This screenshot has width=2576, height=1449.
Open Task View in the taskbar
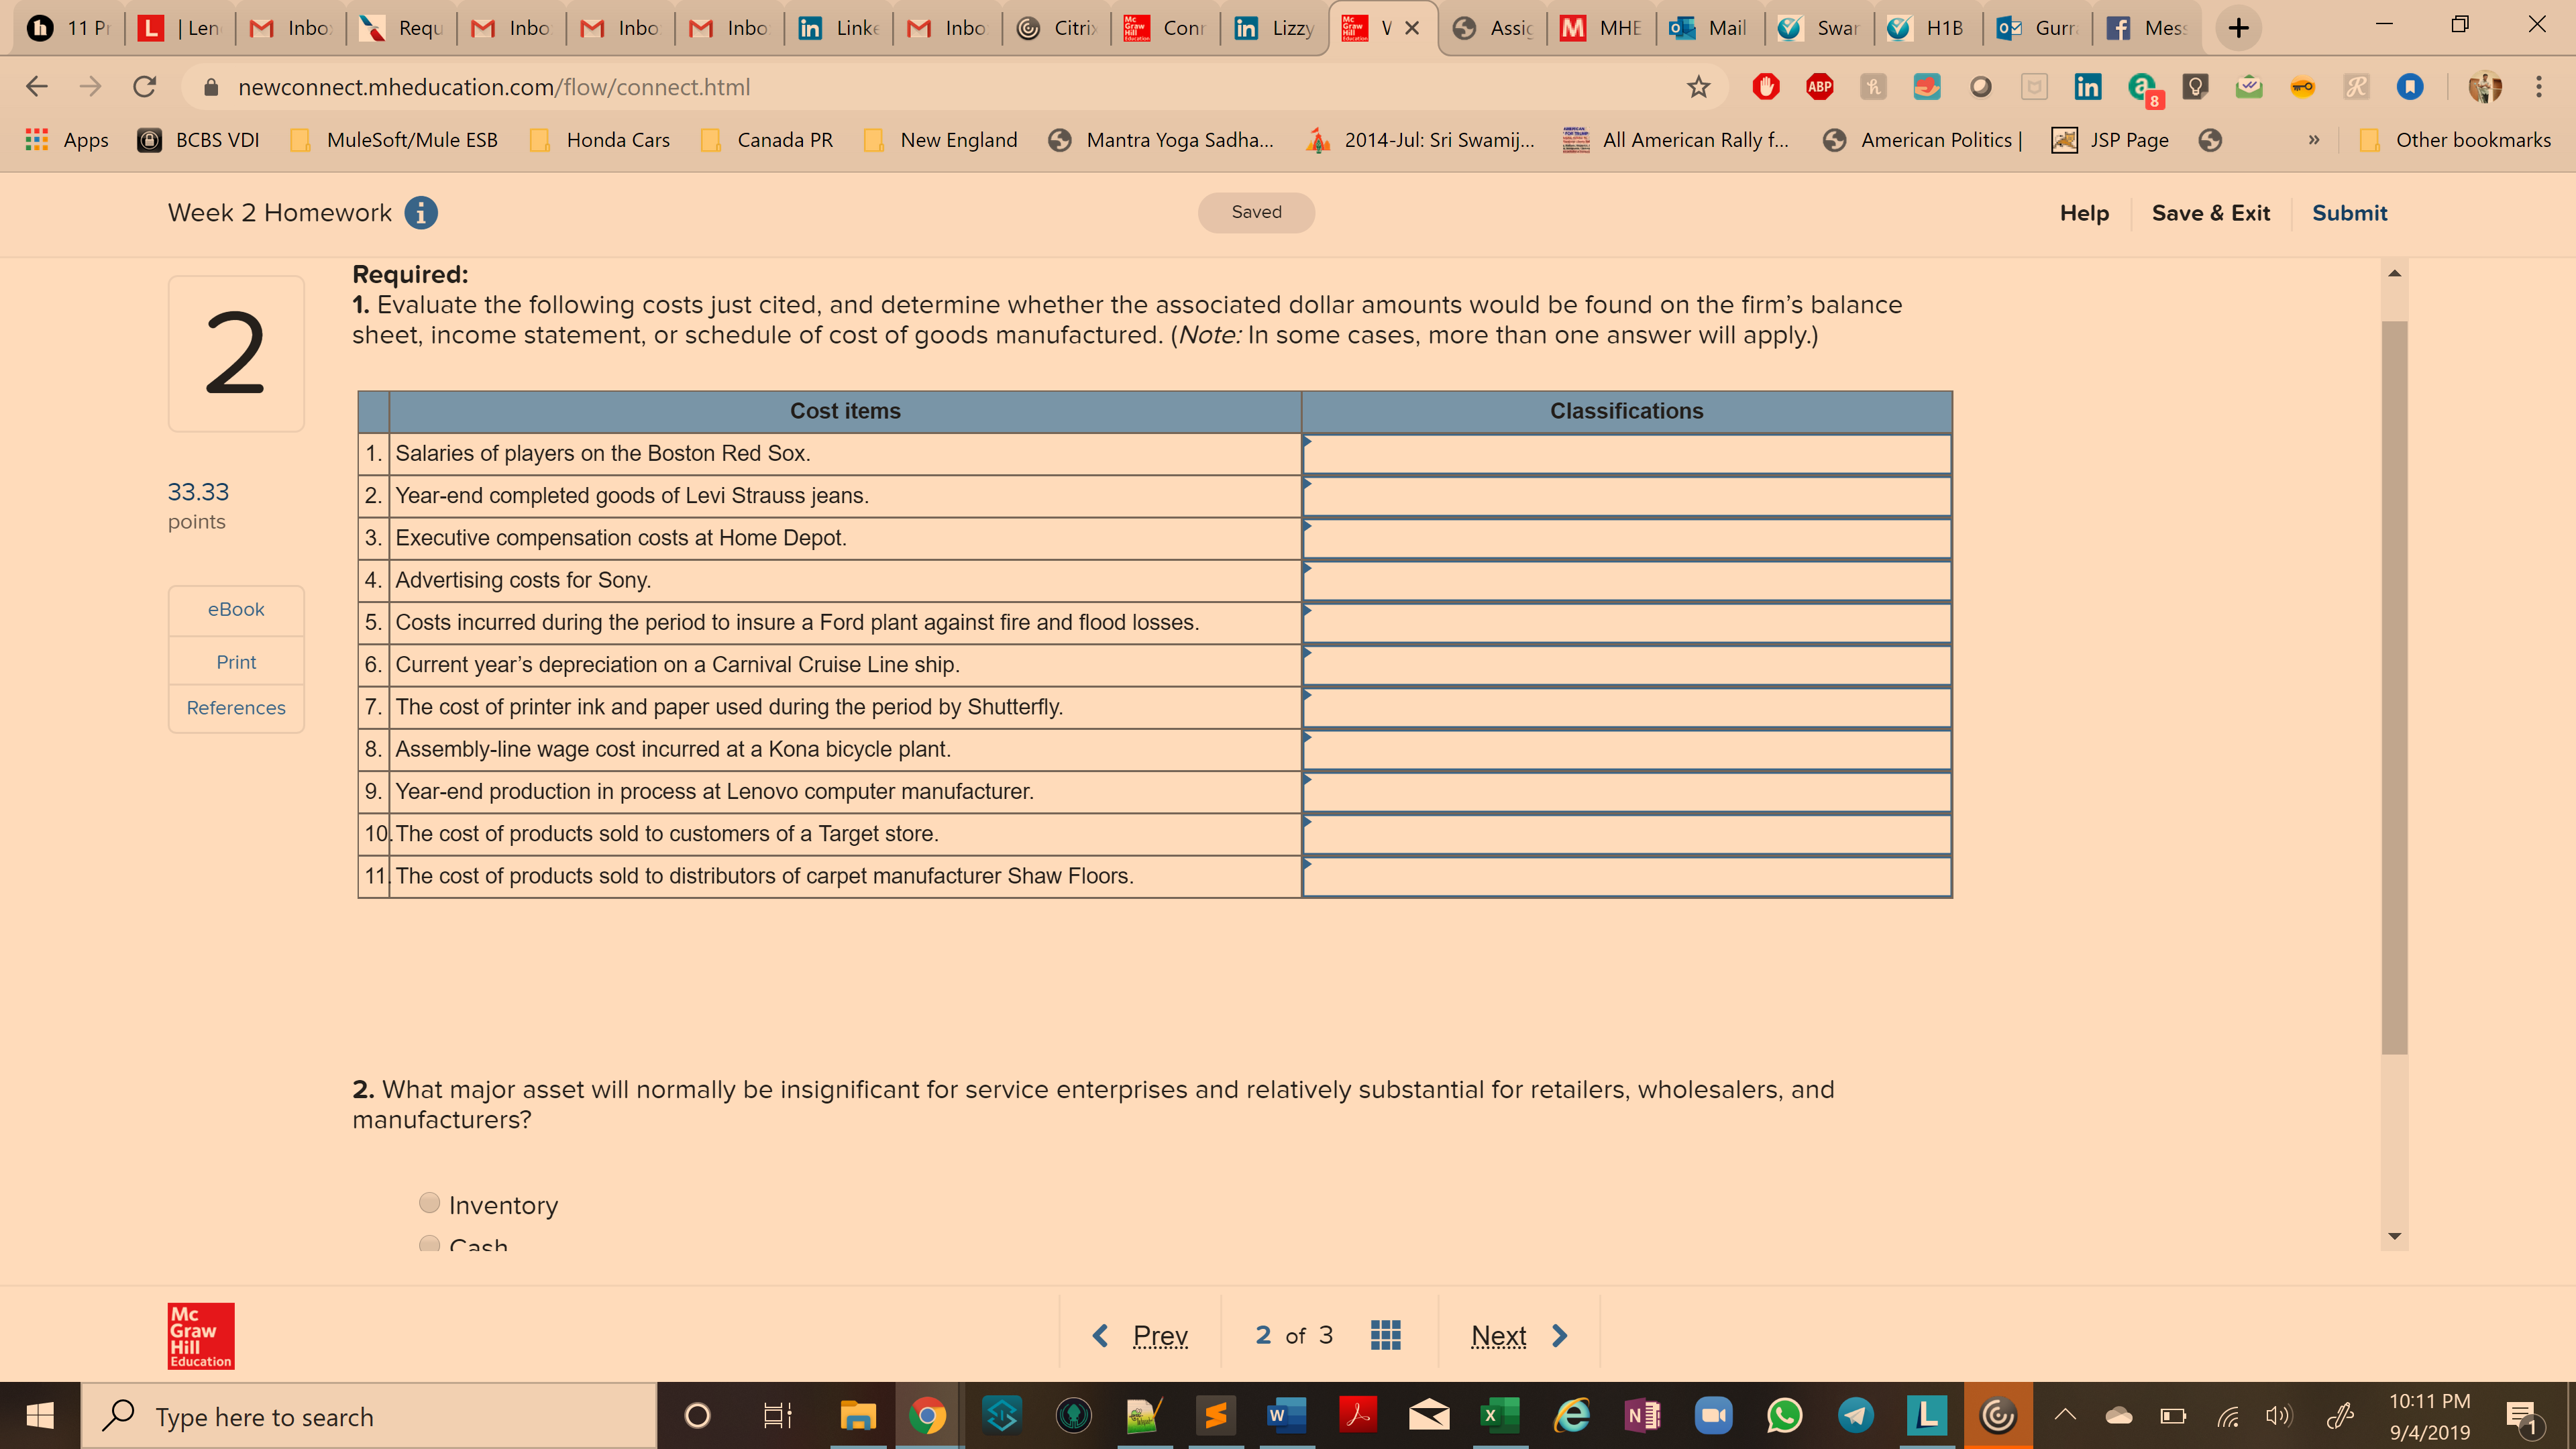point(777,1416)
